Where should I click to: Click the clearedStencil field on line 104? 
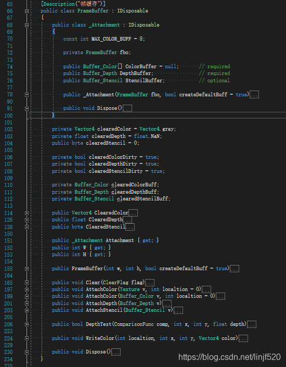pyautogui.click(x=106, y=143)
